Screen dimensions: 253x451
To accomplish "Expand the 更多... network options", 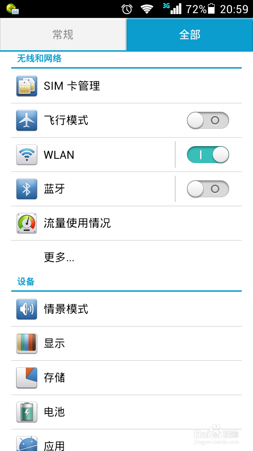I will tap(126, 257).
